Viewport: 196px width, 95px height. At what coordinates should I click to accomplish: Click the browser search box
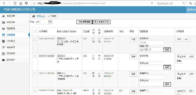165,3
